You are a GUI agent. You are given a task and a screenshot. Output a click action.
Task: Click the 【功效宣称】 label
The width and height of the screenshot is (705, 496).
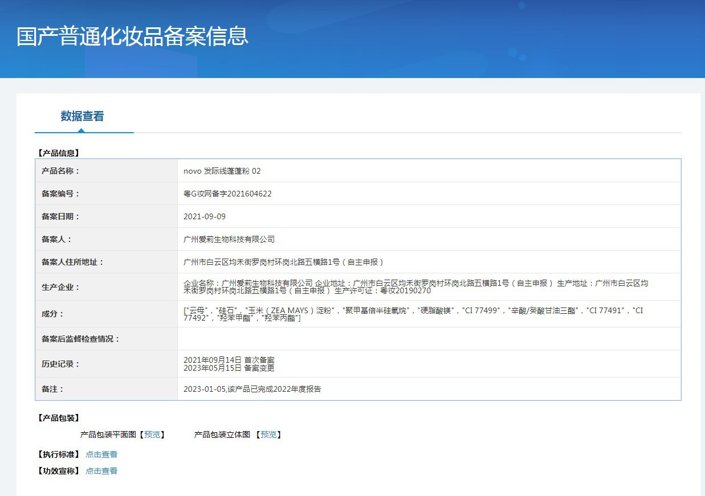[x=58, y=471]
